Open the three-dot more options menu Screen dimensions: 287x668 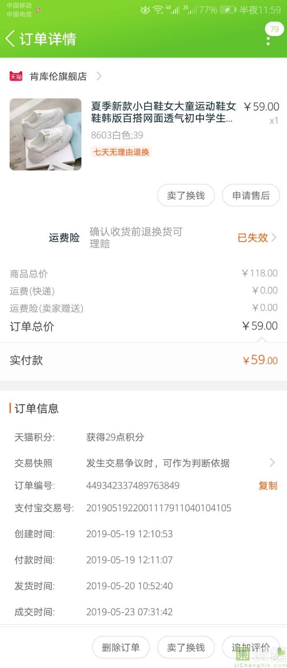[268, 41]
